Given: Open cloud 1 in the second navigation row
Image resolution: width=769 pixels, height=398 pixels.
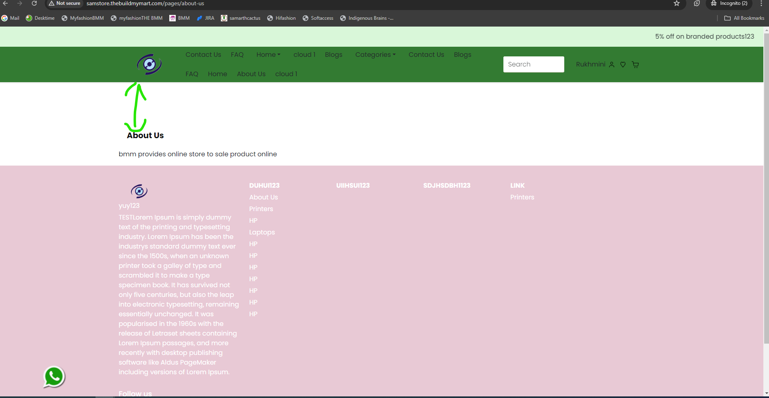Looking at the screenshot, I should click(x=286, y=74).
